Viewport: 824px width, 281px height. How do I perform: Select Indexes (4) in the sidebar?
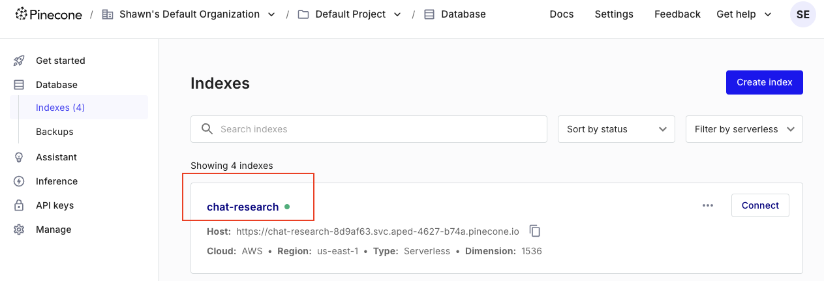click(61, 108)
